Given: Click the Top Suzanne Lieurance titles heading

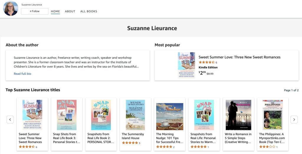Looking at the screenshot, I should [33, 90].
